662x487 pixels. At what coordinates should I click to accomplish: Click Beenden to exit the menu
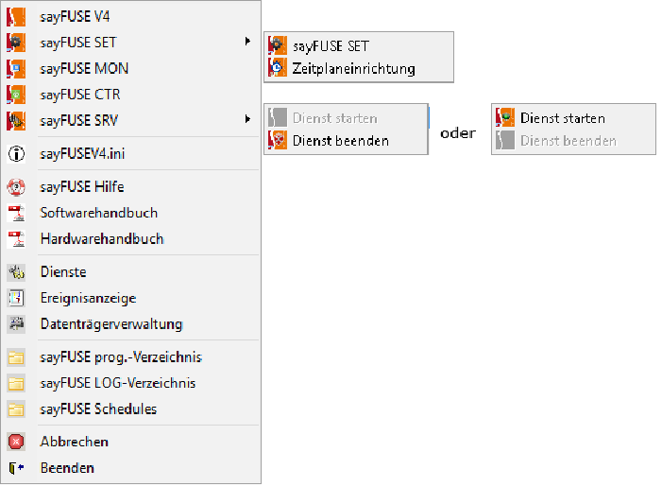coord(67,467)
